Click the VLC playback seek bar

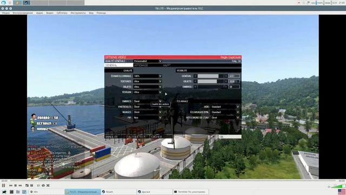click(173, 181)
